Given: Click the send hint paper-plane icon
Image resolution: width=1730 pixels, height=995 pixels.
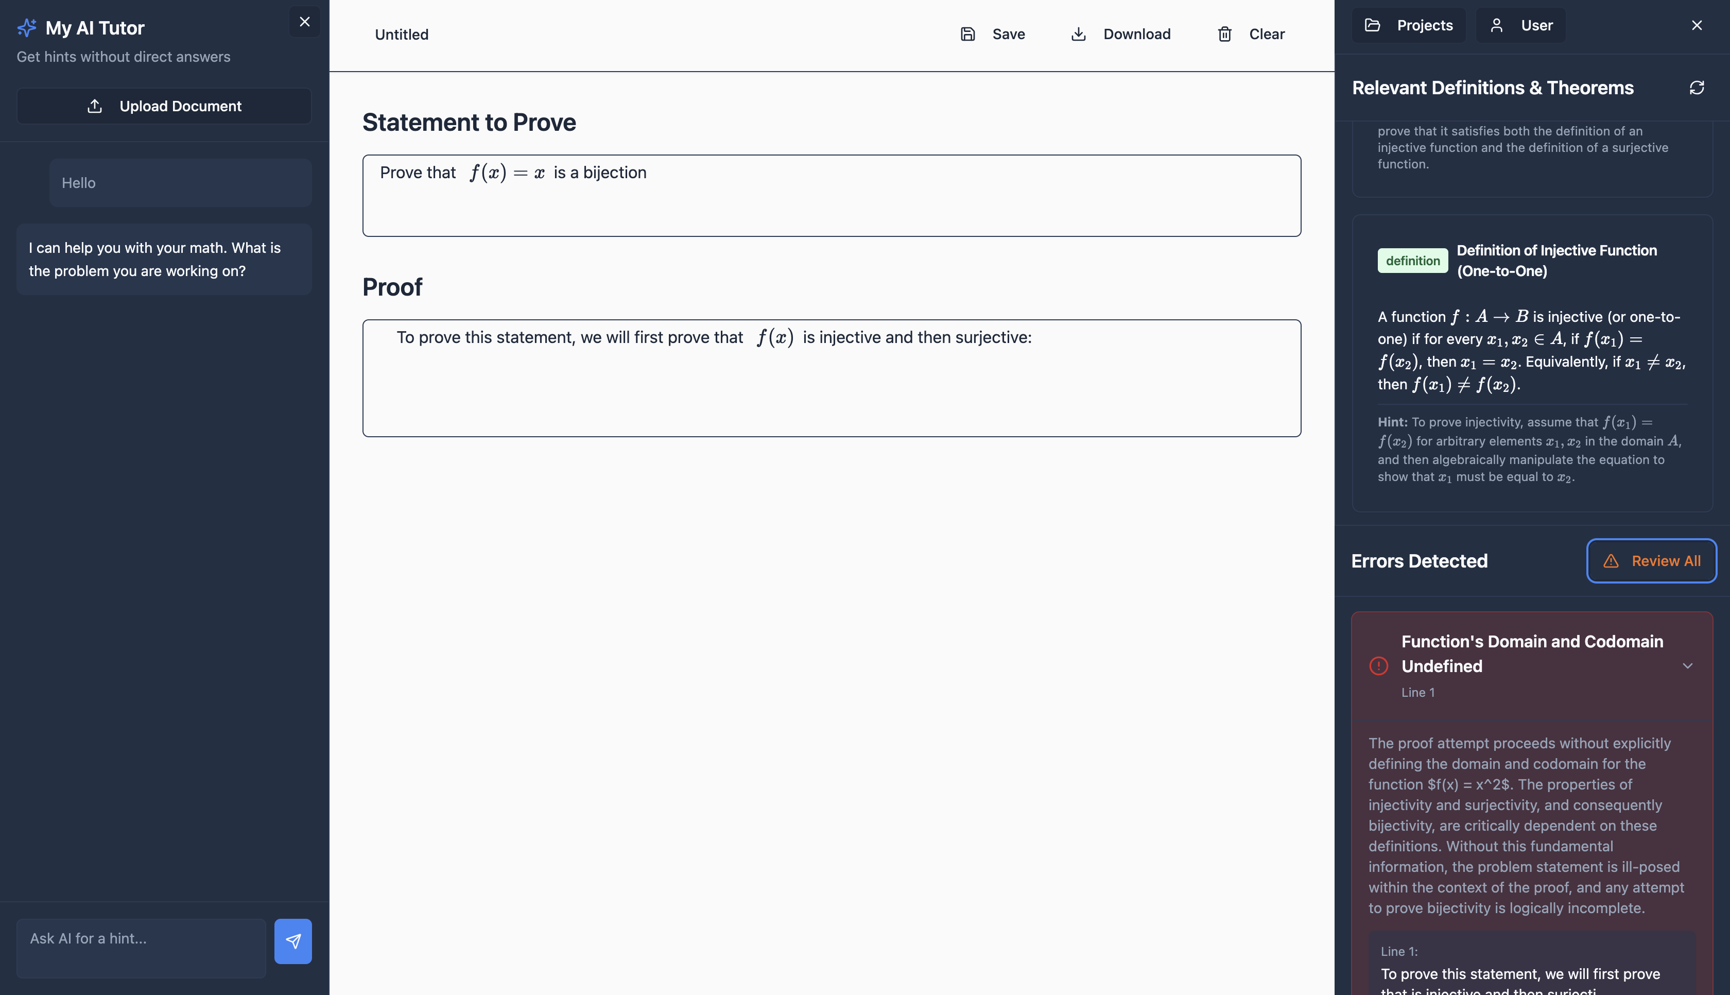Looking at the screenshot, I should 292,941.
